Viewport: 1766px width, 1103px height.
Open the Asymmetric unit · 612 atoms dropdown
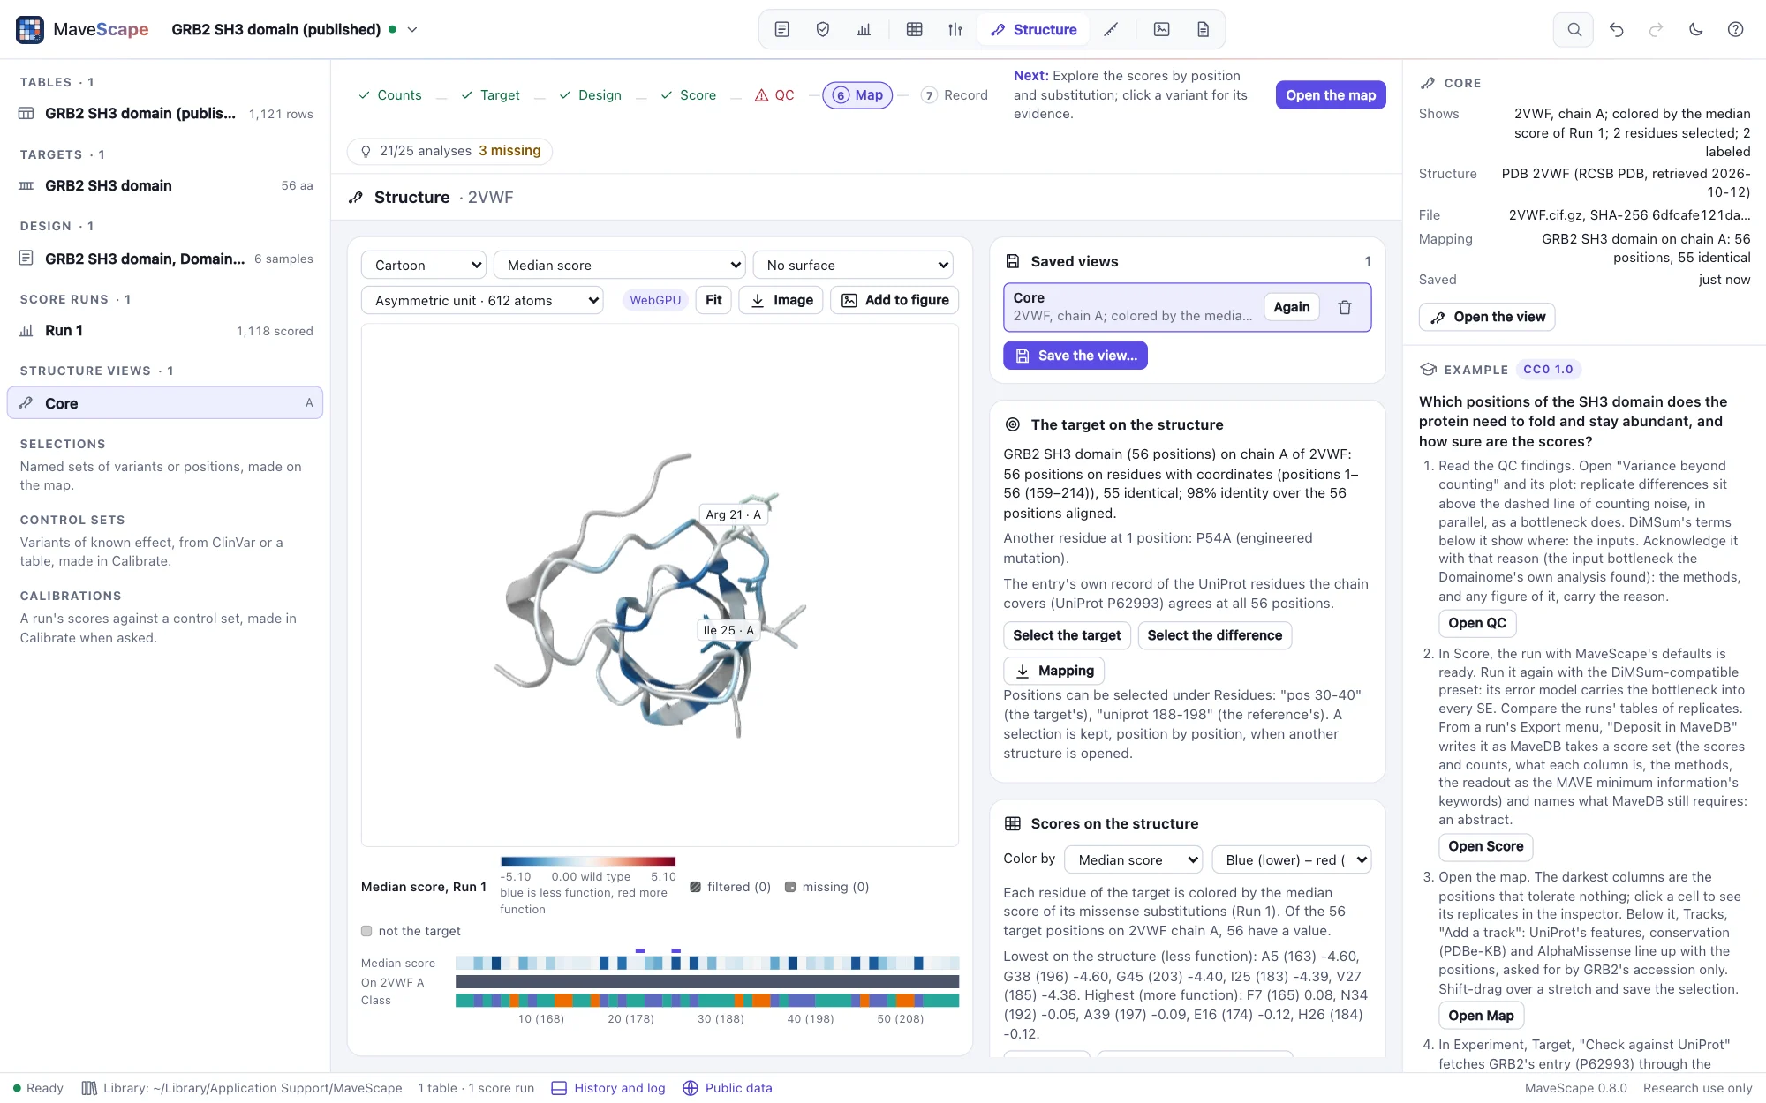click(482, 300)
